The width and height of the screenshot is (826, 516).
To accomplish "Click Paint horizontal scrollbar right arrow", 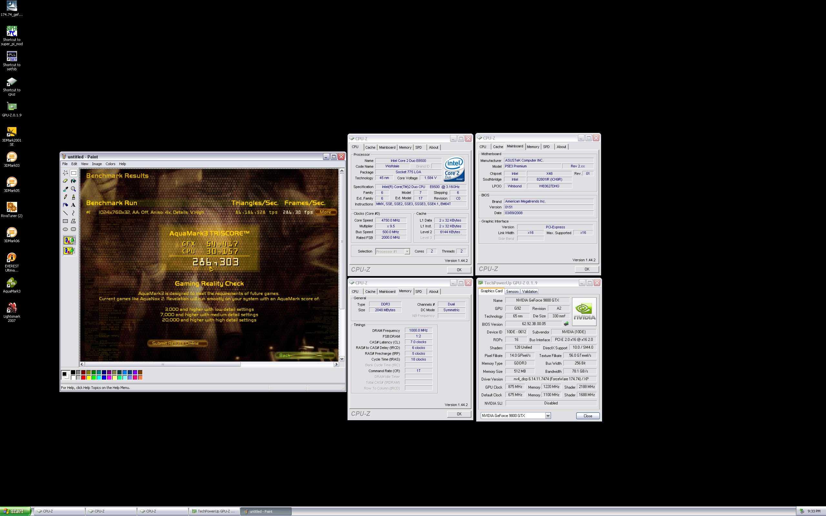I will (336, 364).
